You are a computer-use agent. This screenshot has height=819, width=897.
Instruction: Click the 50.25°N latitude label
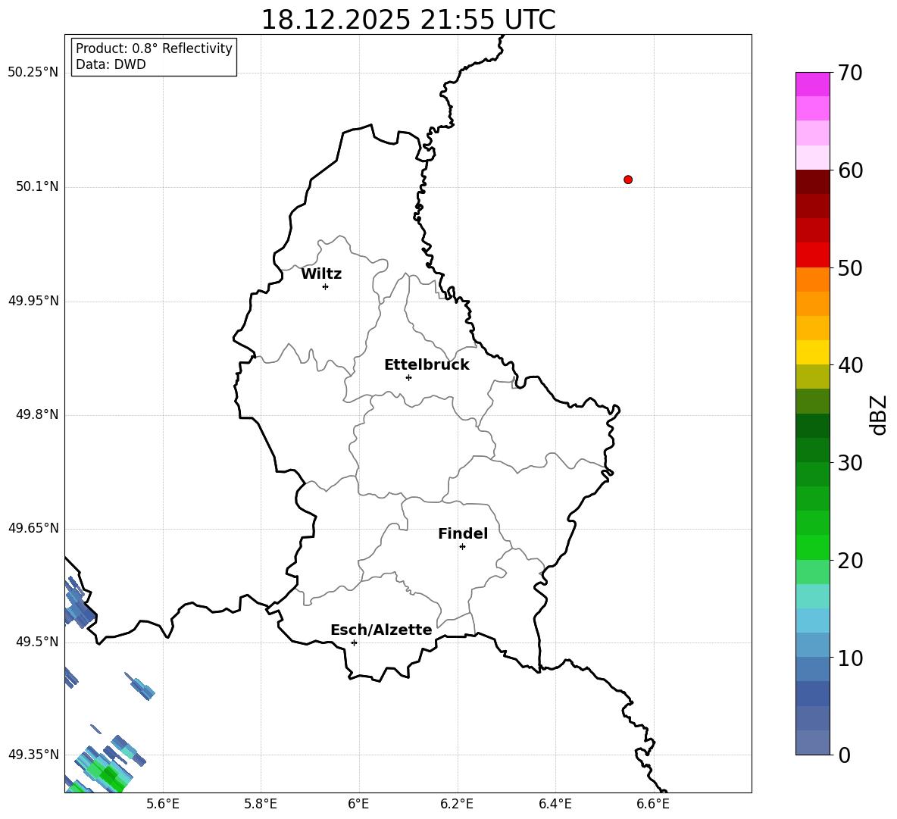pyautogui.click(x=33, y=73)
